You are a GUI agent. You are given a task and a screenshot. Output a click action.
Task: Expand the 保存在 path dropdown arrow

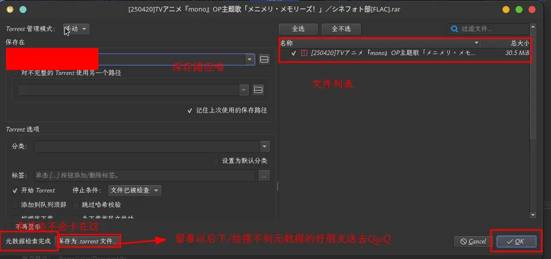[250, 59]
